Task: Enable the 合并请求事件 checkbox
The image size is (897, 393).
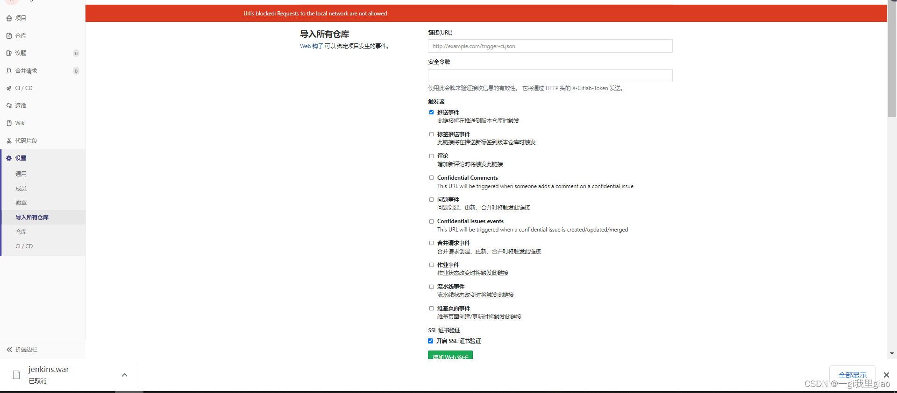Action: click(431, 243)
